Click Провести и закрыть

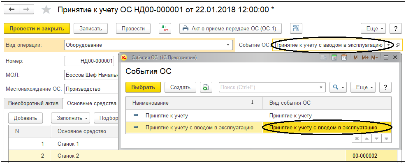(x=37, y=29)
